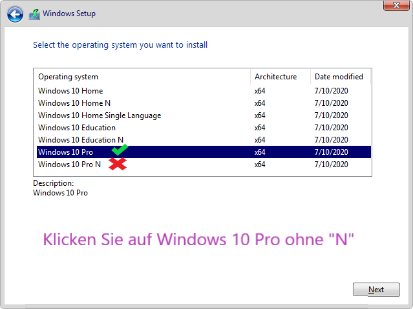Viewport: 413px width, 309px height.
Task: Click Next to continue installation
Action: pos(376,290)
